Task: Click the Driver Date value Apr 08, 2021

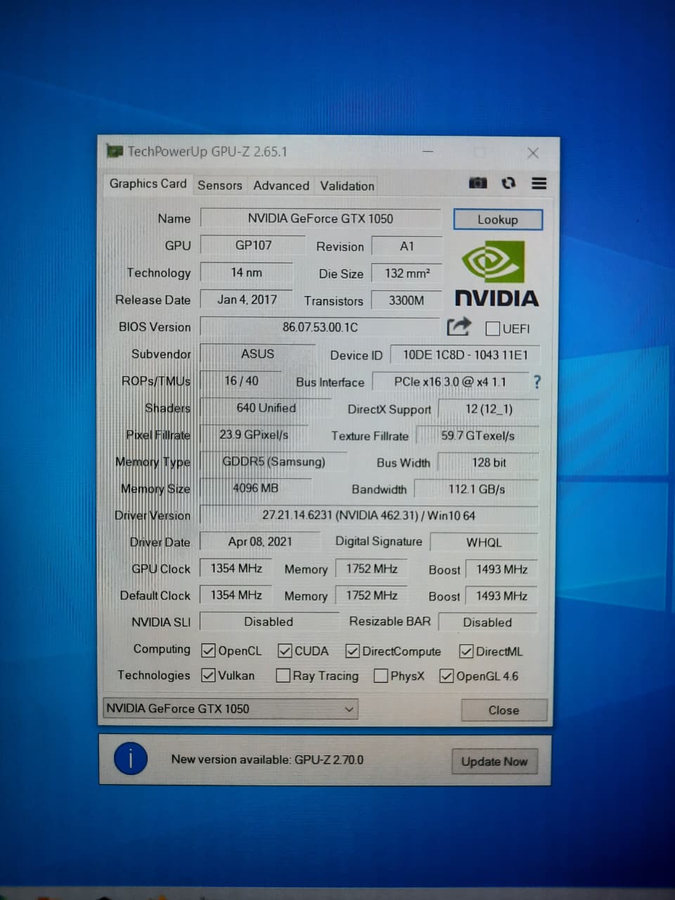Action: click(260, 541)
